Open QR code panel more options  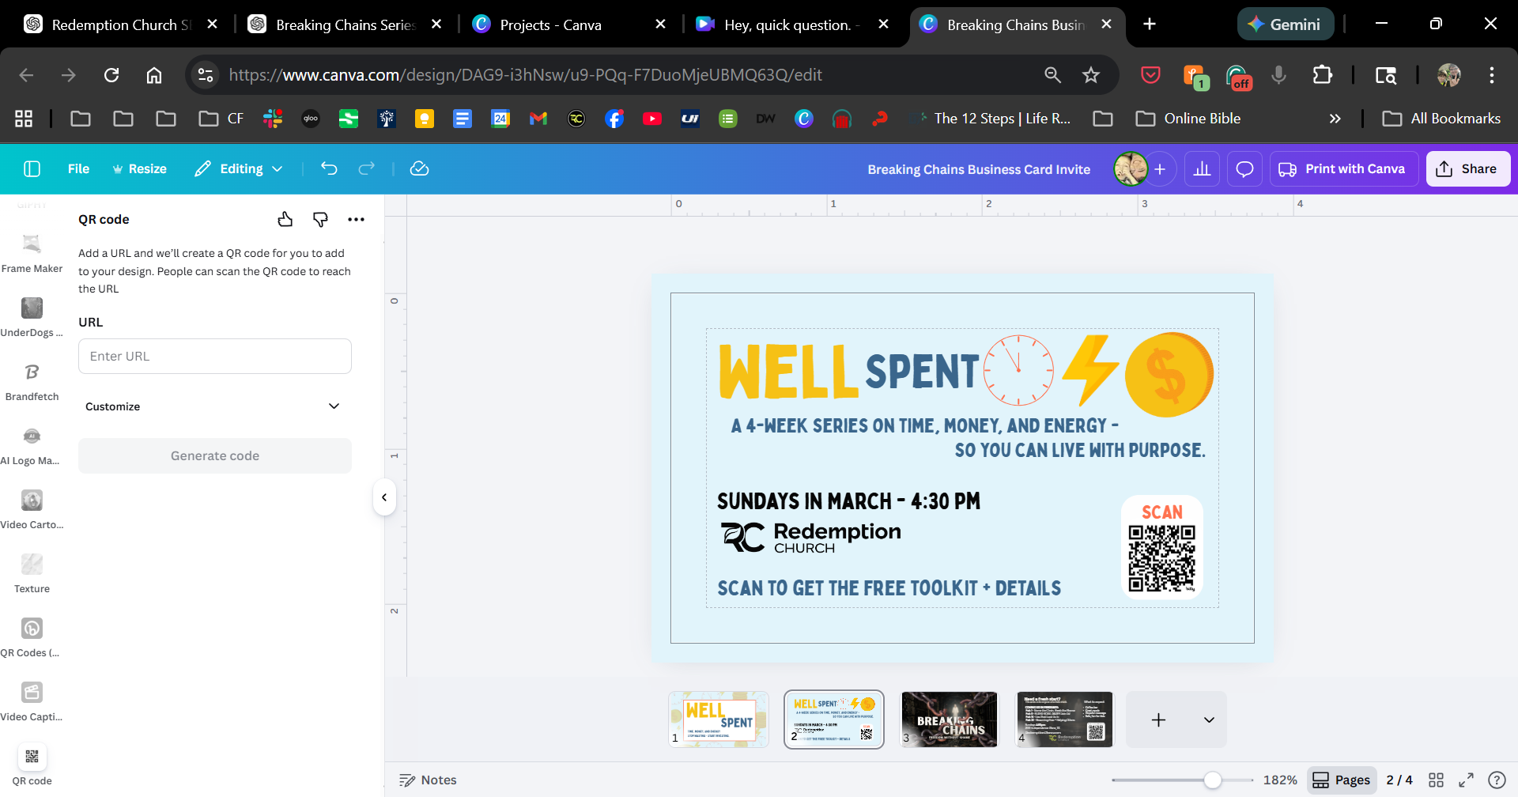pos(356,220)
